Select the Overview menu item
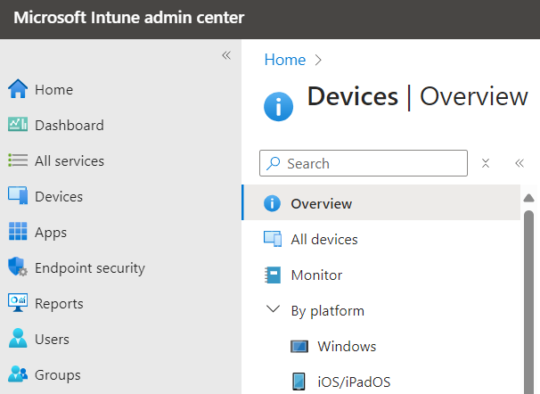The image size is (540, 394). pyautogui.click(x=321, y=203)
